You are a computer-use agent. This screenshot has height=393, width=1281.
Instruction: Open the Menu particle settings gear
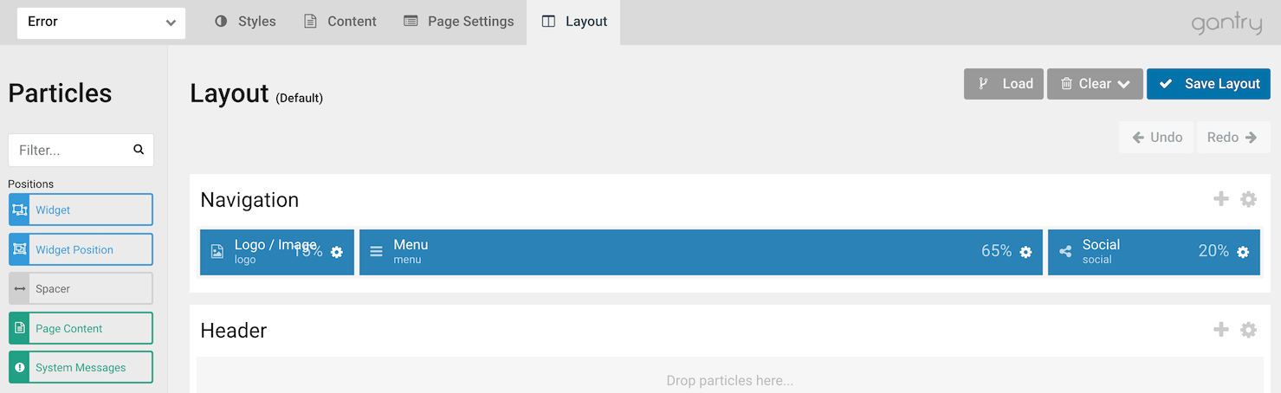[x=1025, y=252]
